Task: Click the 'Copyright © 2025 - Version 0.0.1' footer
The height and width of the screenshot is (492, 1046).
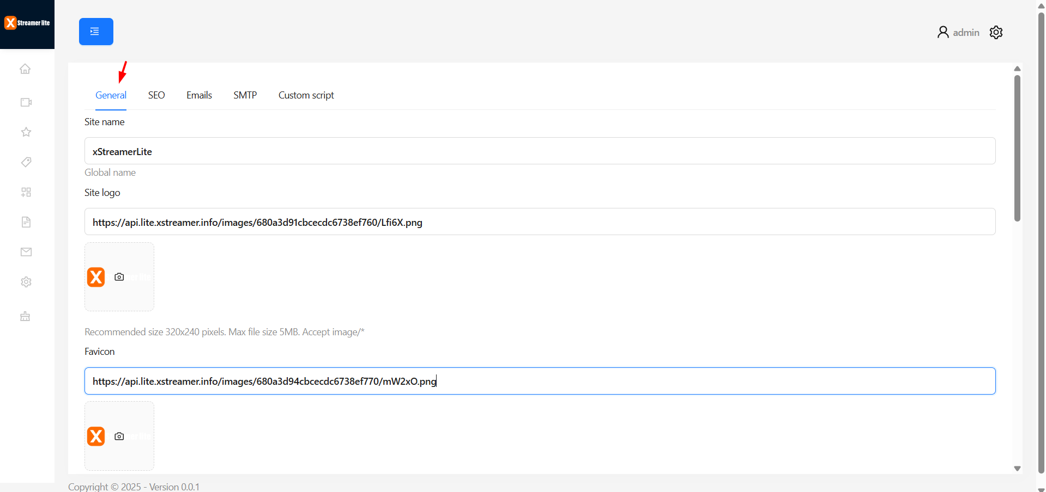Action: click(x=134, y=487)
